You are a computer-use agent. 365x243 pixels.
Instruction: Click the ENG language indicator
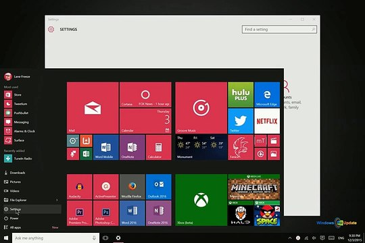pos(341,238)
